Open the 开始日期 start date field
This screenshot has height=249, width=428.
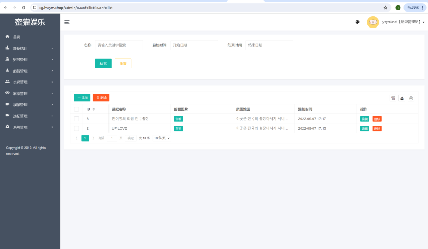pos(194,45)
